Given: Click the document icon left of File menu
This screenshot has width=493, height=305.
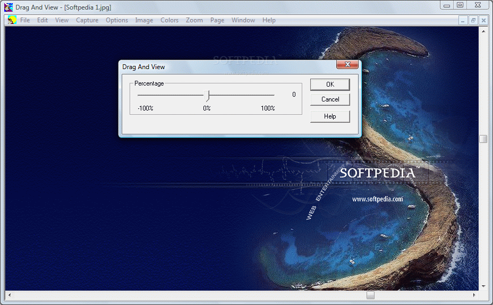Looking at the screenshot, I should [12, 20].
